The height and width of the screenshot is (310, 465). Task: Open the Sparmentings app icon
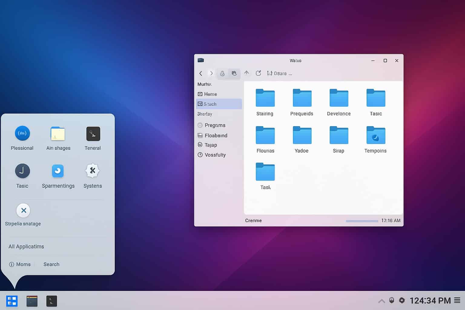(x=58, y=171)
